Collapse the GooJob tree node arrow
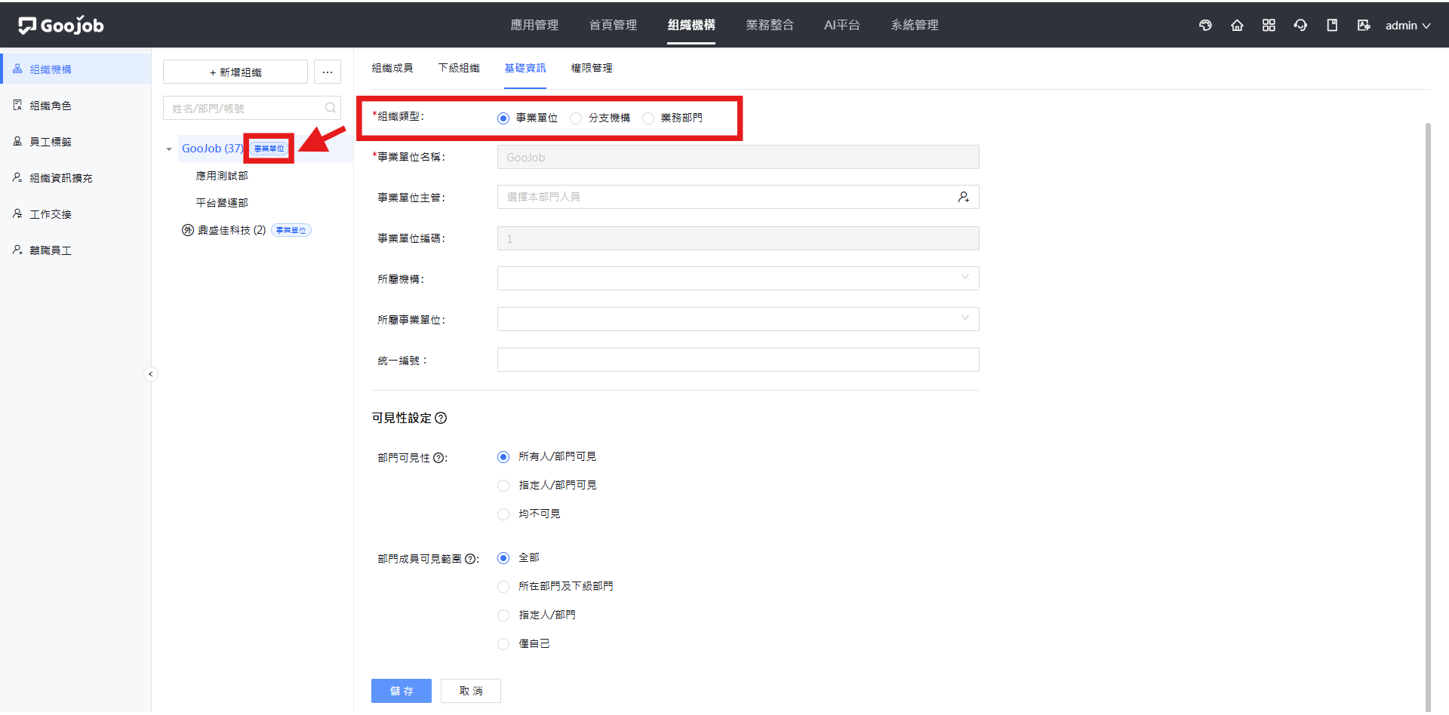Viewport: 1449px width, 715px height. [x=169, y=149]
